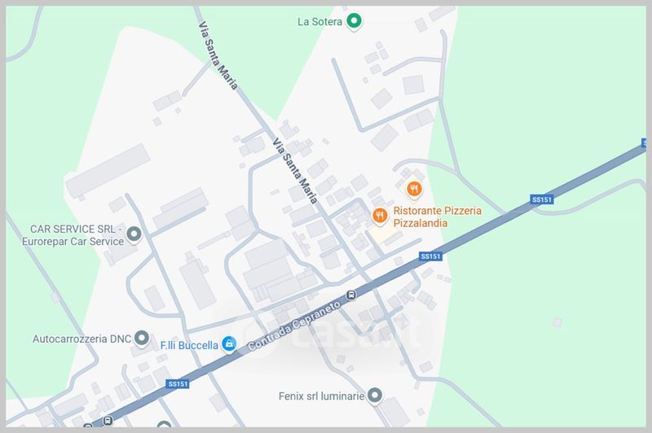Viewport: 652px width, 433px height.
Task: Select the Fenix srl luminarie pin
Action: coord(375,396)
